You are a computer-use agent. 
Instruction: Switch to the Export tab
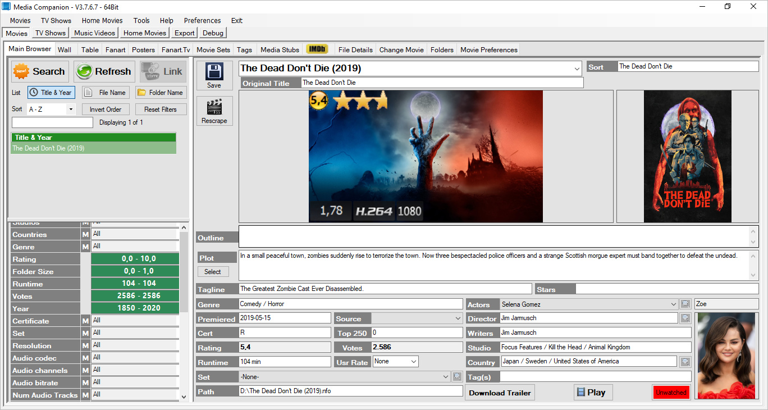pos(184,33)
